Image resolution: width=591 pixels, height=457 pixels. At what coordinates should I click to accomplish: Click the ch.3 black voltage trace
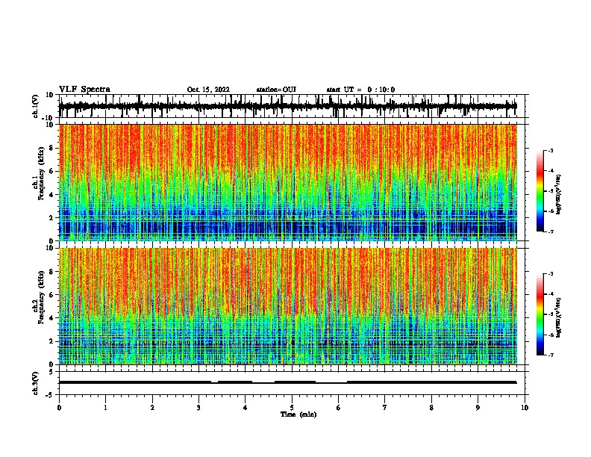tap(287, 382)
